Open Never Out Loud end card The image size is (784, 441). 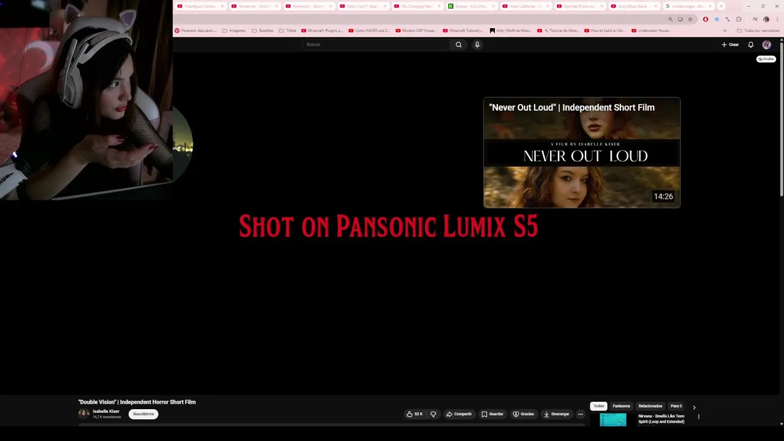(x=582, y=153)
